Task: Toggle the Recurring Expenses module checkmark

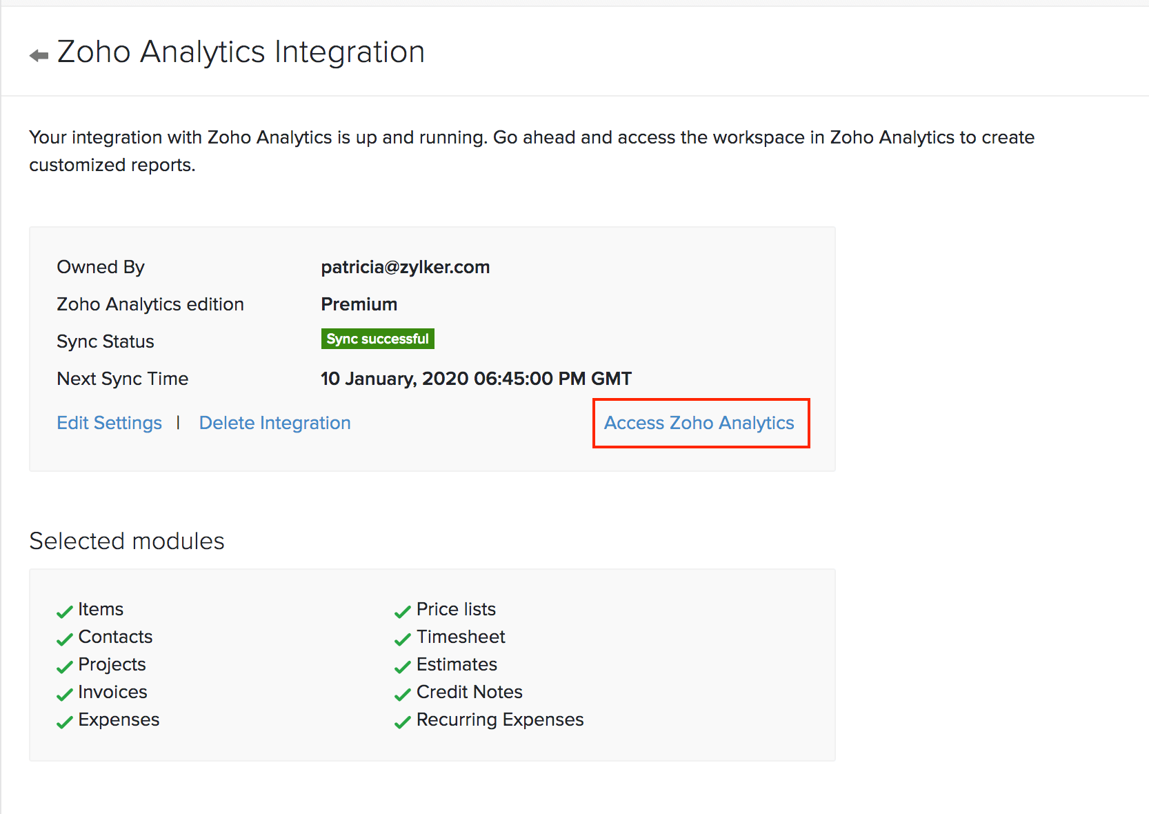Action: point(402,722)
